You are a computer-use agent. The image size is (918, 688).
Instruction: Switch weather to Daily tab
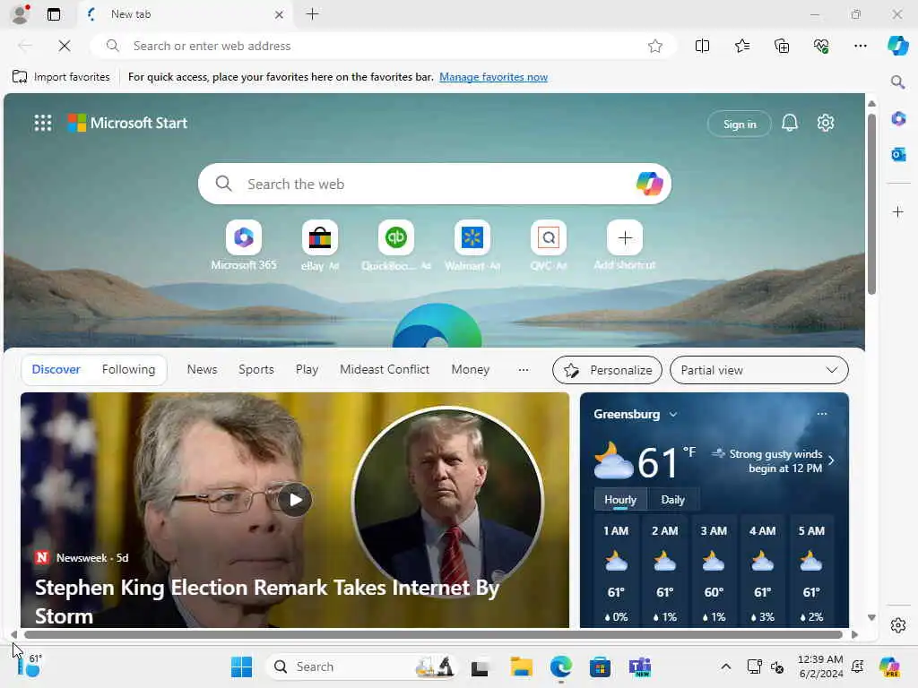[x=672, y=500]
